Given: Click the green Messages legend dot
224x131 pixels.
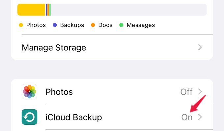Looking at the screenshot, I should click(121, 25).
